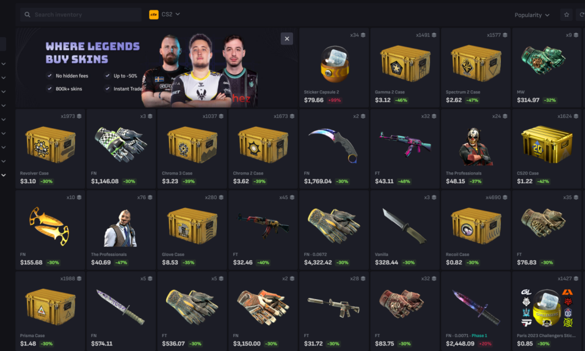Select the Spectrum 2 Case card
The height and width of the screenshot is (351, 585).
(476, 68)
